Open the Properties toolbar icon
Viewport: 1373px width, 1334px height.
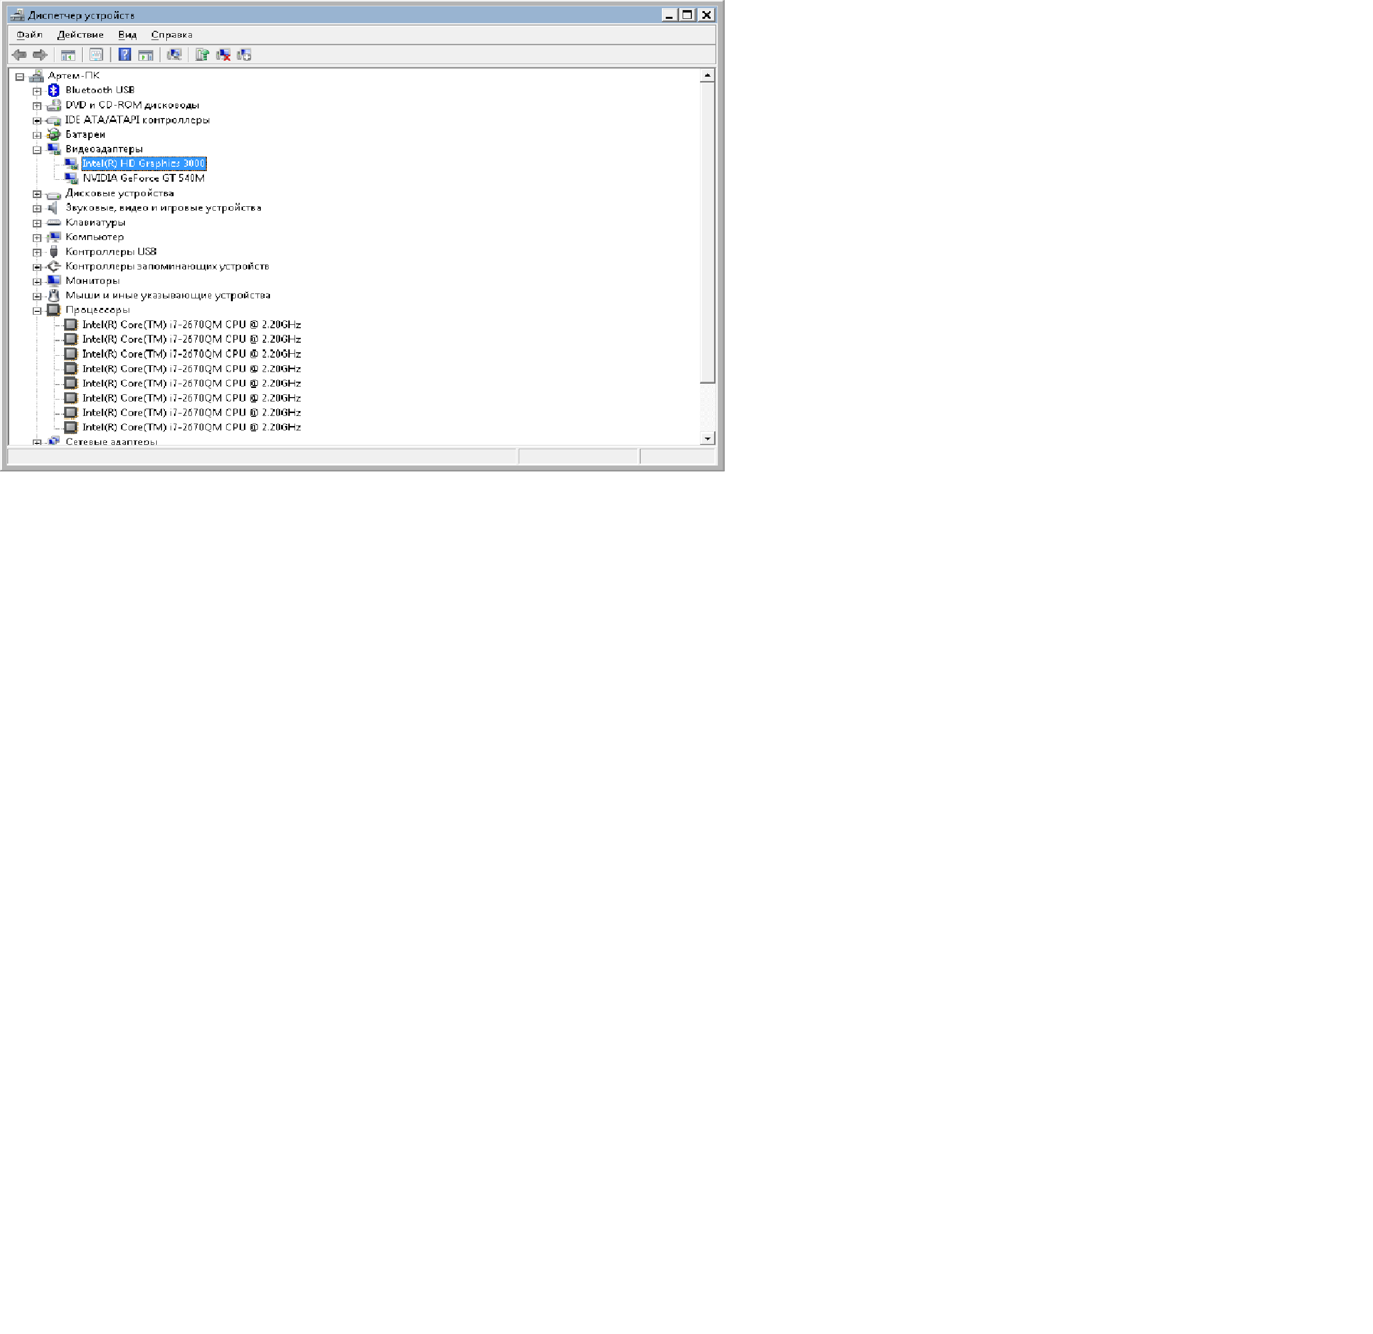pos(96,54)
